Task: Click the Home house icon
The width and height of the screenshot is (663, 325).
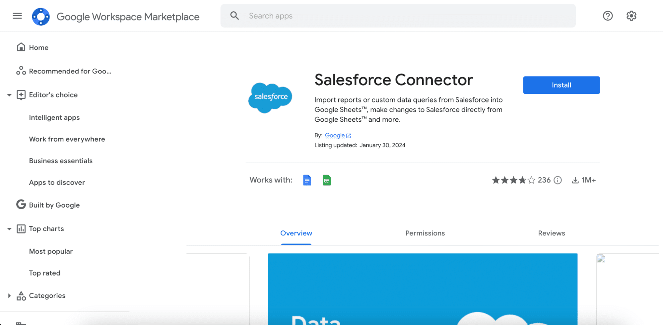Action: pos(21,47)
